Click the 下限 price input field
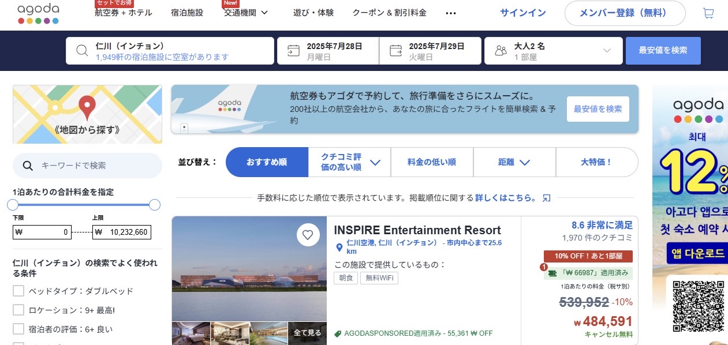 [42, 232]
